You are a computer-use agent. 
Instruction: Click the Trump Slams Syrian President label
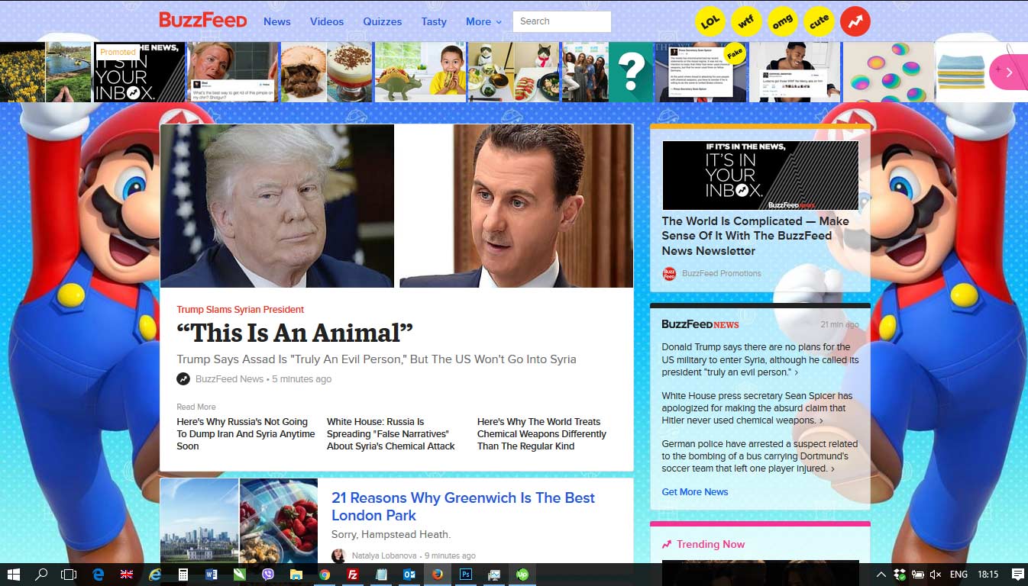(240, 310)
